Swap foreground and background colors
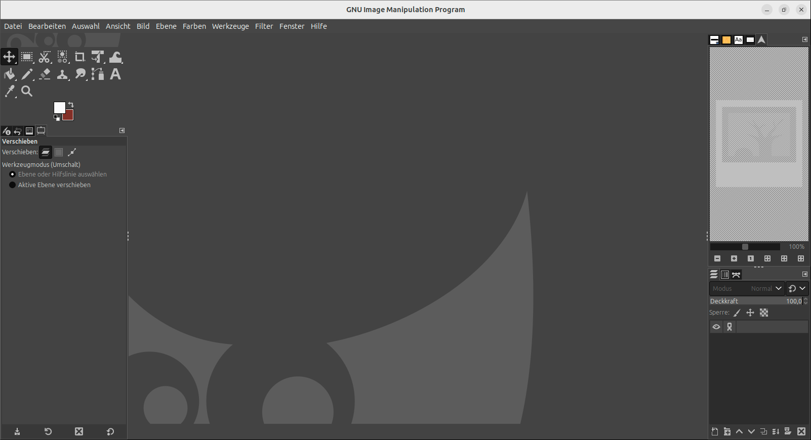Viewport: 811px width, 440px height. (71, 105)
